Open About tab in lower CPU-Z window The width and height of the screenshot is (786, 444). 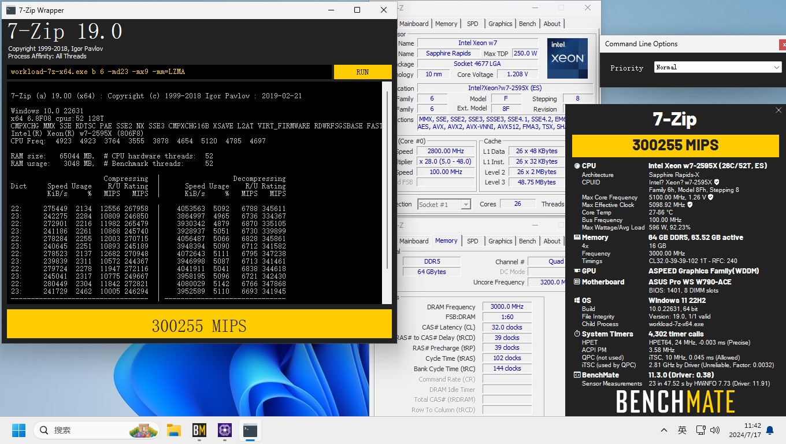[552, 241]
